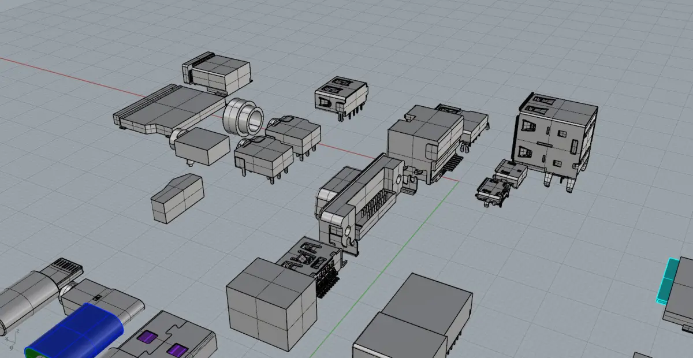This screenshot has height=358, width=693.
Task: Select the plain large cube in the foreground
Action: click(271, 304)
